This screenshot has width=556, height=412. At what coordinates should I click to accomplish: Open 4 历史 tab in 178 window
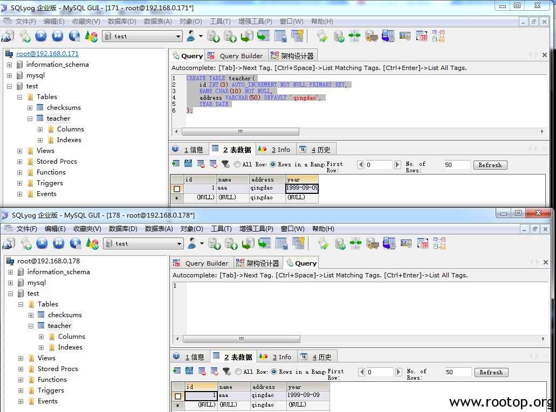(317, 357)
